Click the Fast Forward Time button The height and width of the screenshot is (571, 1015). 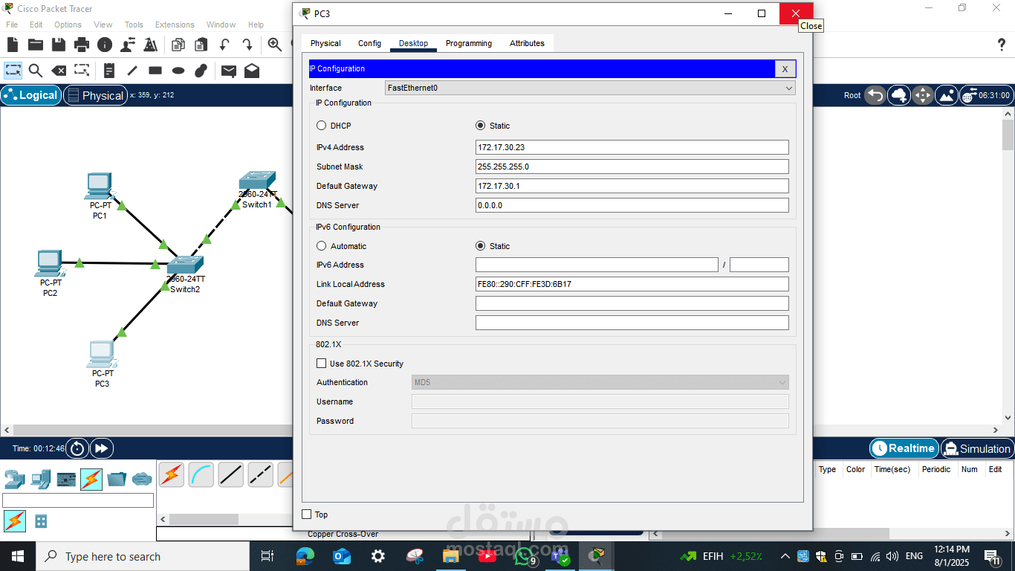pyautogui.click(x=102, y=448)
